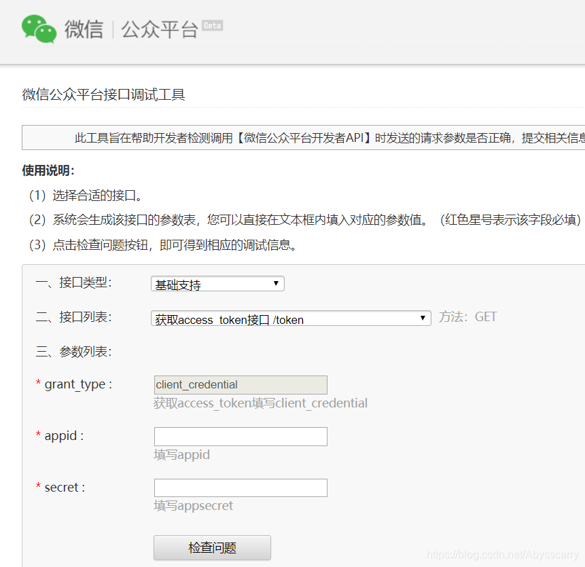Click the green WeChat chat-bubble logo
The width and height of the screenshot is (585, 567).
pyautogui.click(x=39, y=29)
